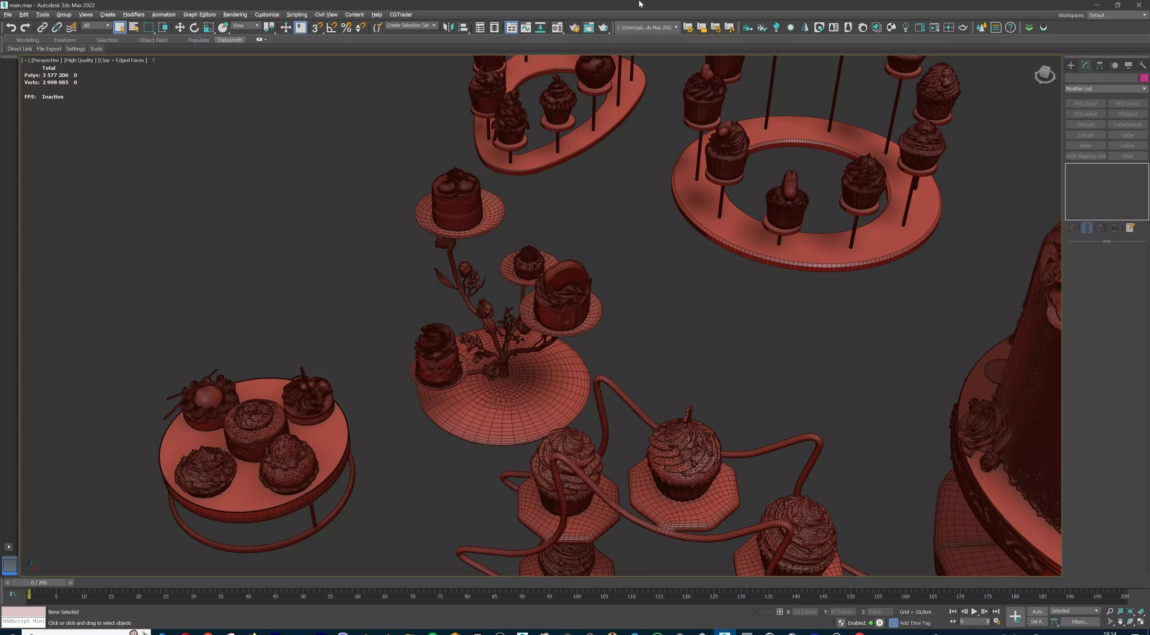Open the Hierarchy panel tab icon
Screen dimensions: 1150x635
point(1100,65)
